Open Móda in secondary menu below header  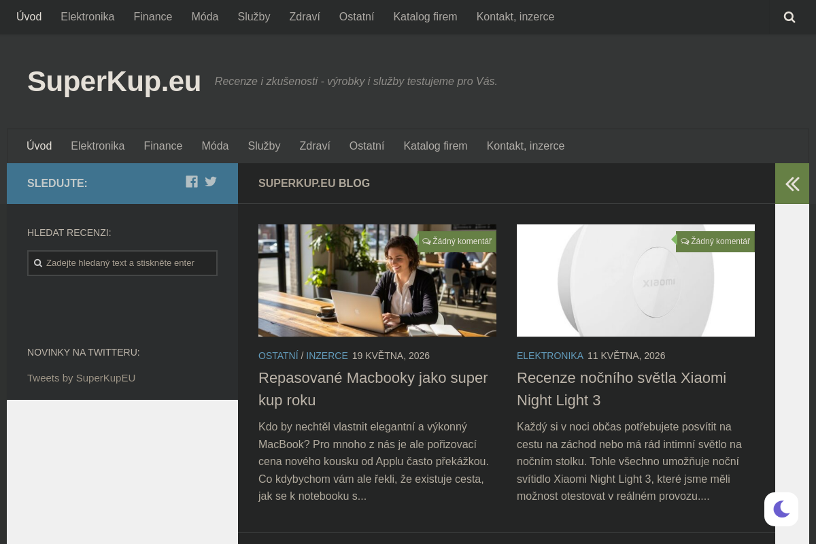click(215, 146)
